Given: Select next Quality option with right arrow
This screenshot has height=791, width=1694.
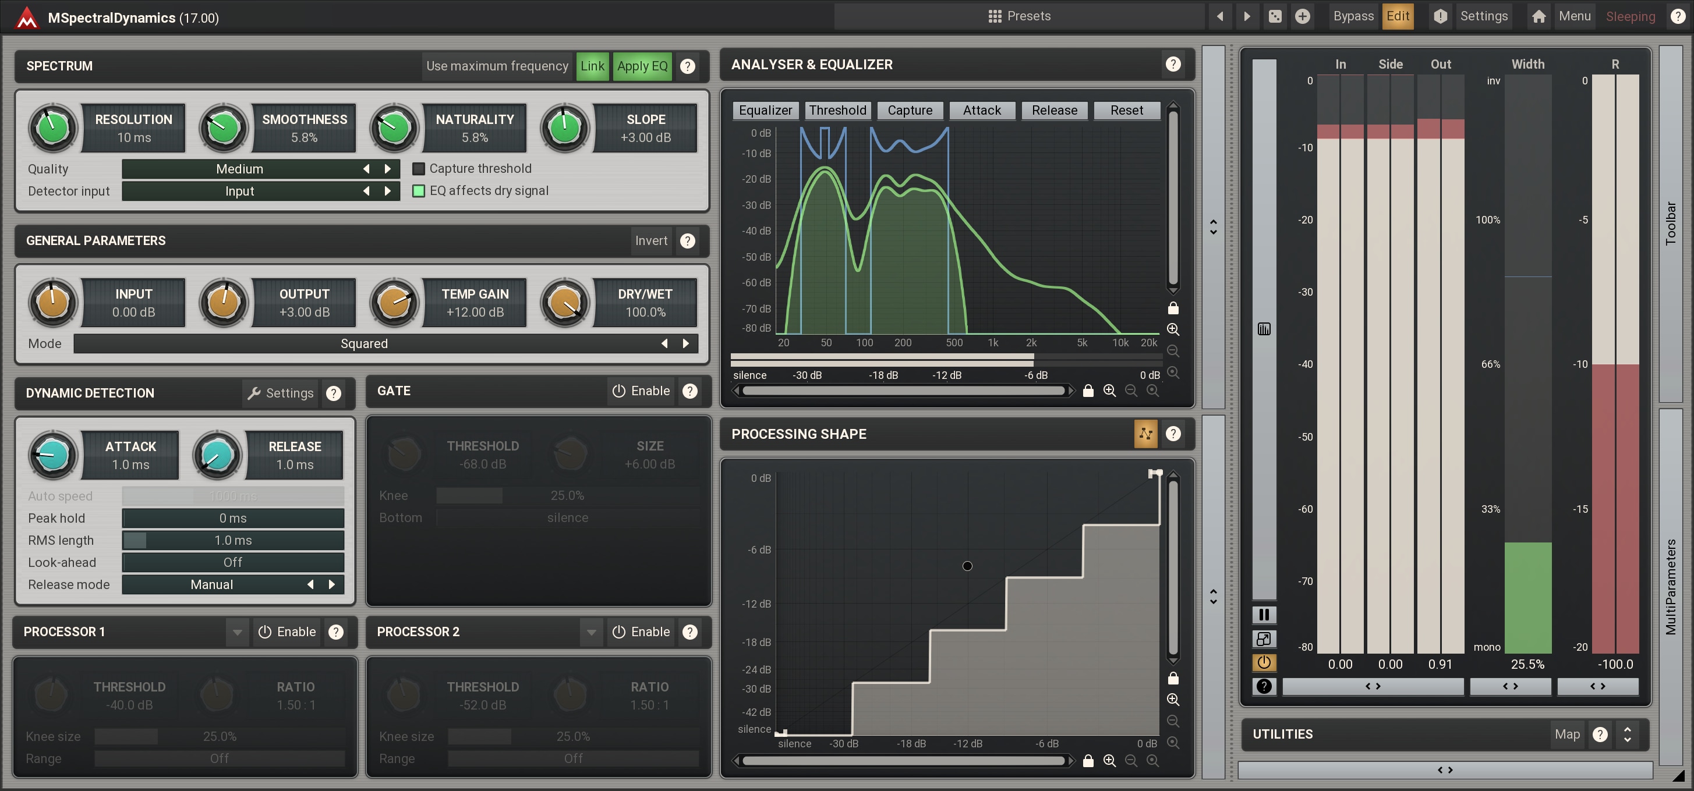Looking at the screenshot, I should [x=388, y=169].
